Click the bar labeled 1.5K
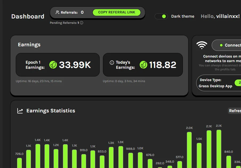 click(199, 155)
